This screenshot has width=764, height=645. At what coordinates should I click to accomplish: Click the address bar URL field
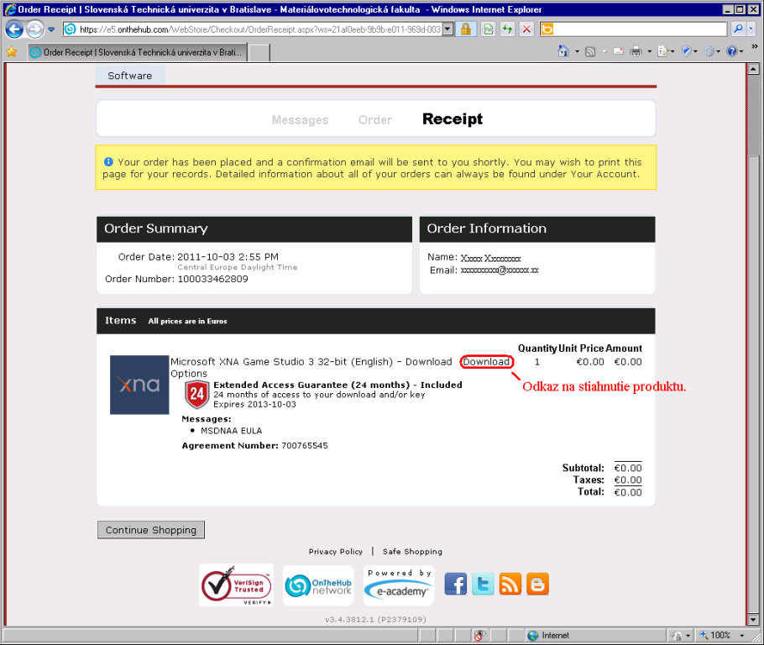(254, 29)
